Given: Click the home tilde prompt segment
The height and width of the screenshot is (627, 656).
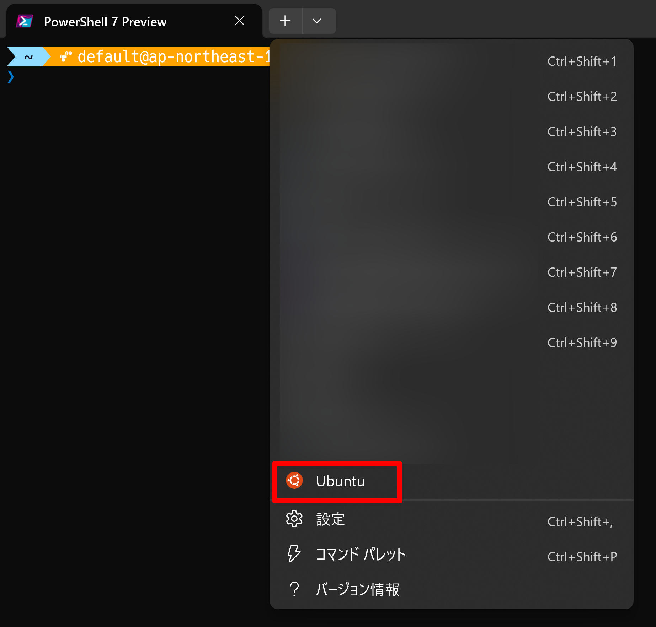Looking at the screenshot, I should (29, 56).
